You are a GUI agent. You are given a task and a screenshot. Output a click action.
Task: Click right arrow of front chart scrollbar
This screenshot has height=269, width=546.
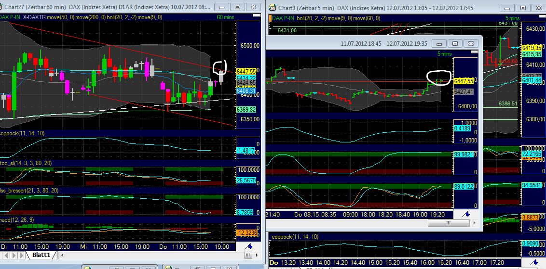click(474, 223)
